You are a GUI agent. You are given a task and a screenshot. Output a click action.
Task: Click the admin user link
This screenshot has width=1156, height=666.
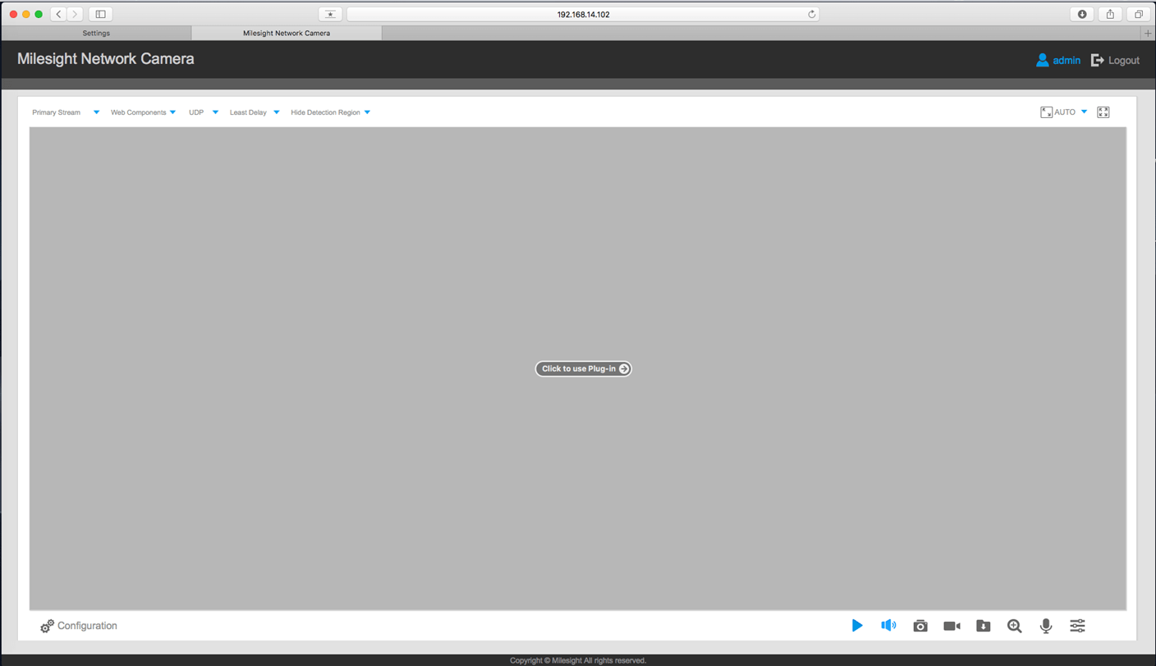[1067, 61]
